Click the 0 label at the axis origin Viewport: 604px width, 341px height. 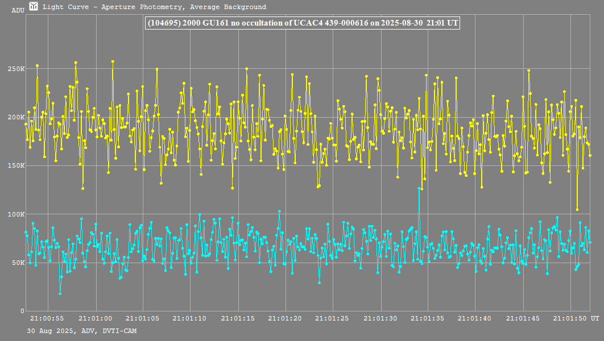point(22,311)
